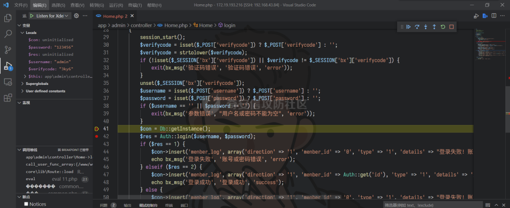This screenshot has width=510, height=208.
Task: Open the Extensions view
Action: tap(8, 98)
